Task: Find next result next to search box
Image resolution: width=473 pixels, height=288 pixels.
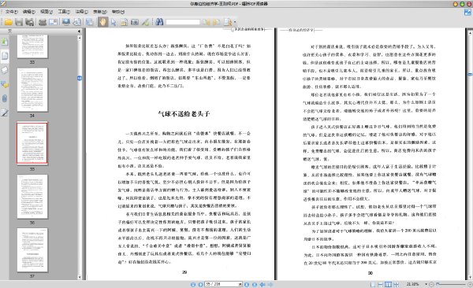Action: (x=217, y=22)
